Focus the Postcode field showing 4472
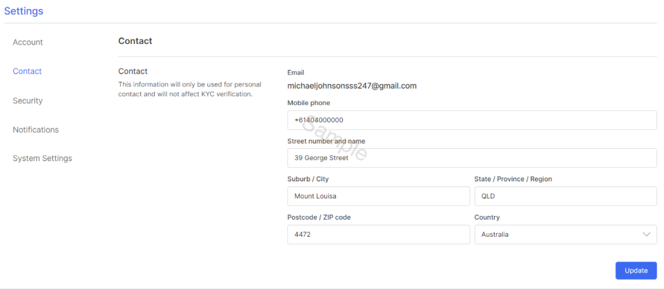Viewport: 664px width, 289px height. click(x=378, y=235)
